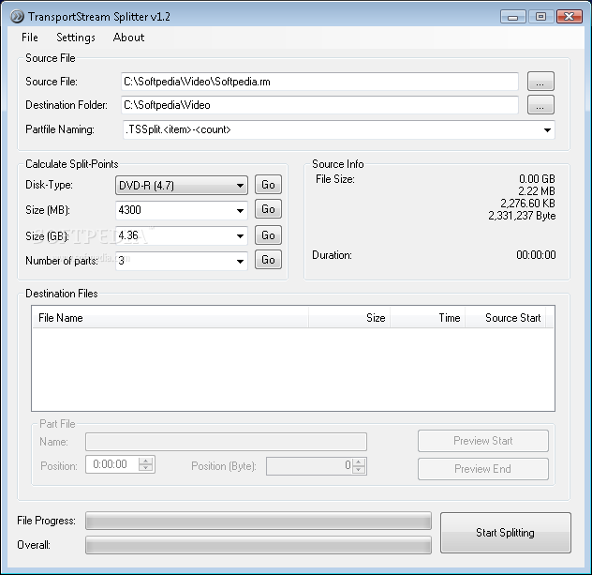Click the 2,276.60 KB file size value
This screenshot has height=575, width=592.
pyautogui.click(x=527, y=204)
